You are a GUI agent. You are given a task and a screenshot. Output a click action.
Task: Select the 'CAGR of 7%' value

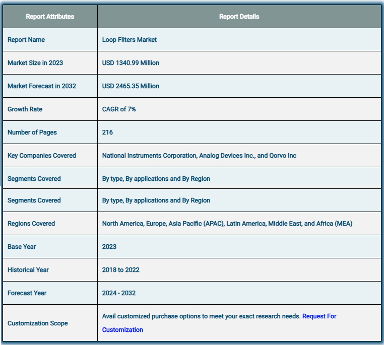click(x=119, y=109)
